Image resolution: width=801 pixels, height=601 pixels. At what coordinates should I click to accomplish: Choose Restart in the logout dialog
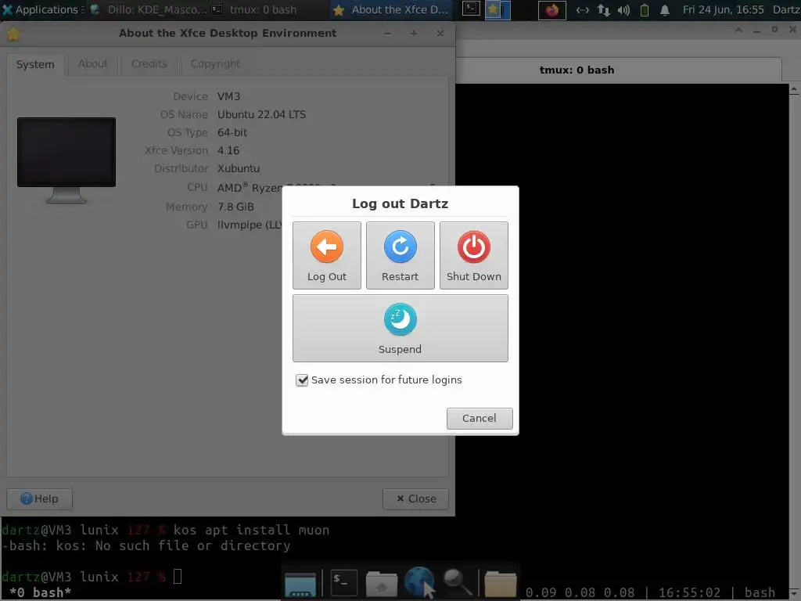(x=400, y=255)
